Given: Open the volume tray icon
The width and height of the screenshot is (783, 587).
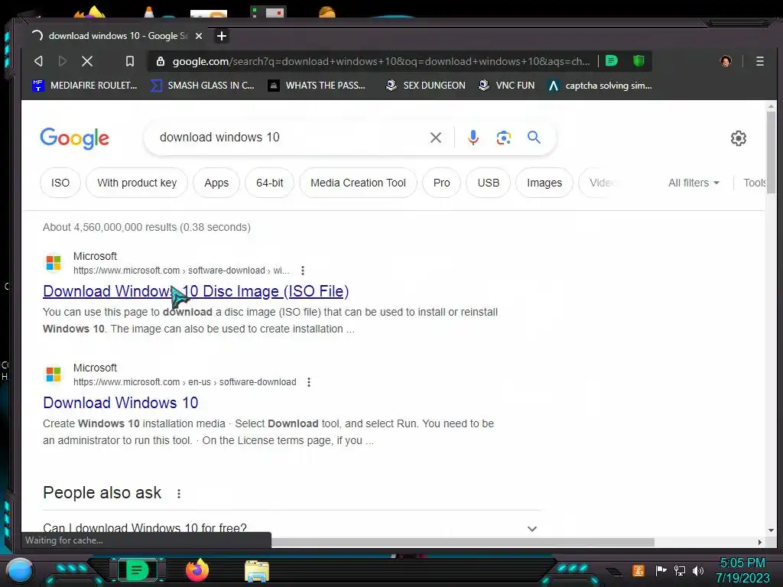Looking at the screenshot, I should (698, 570).
